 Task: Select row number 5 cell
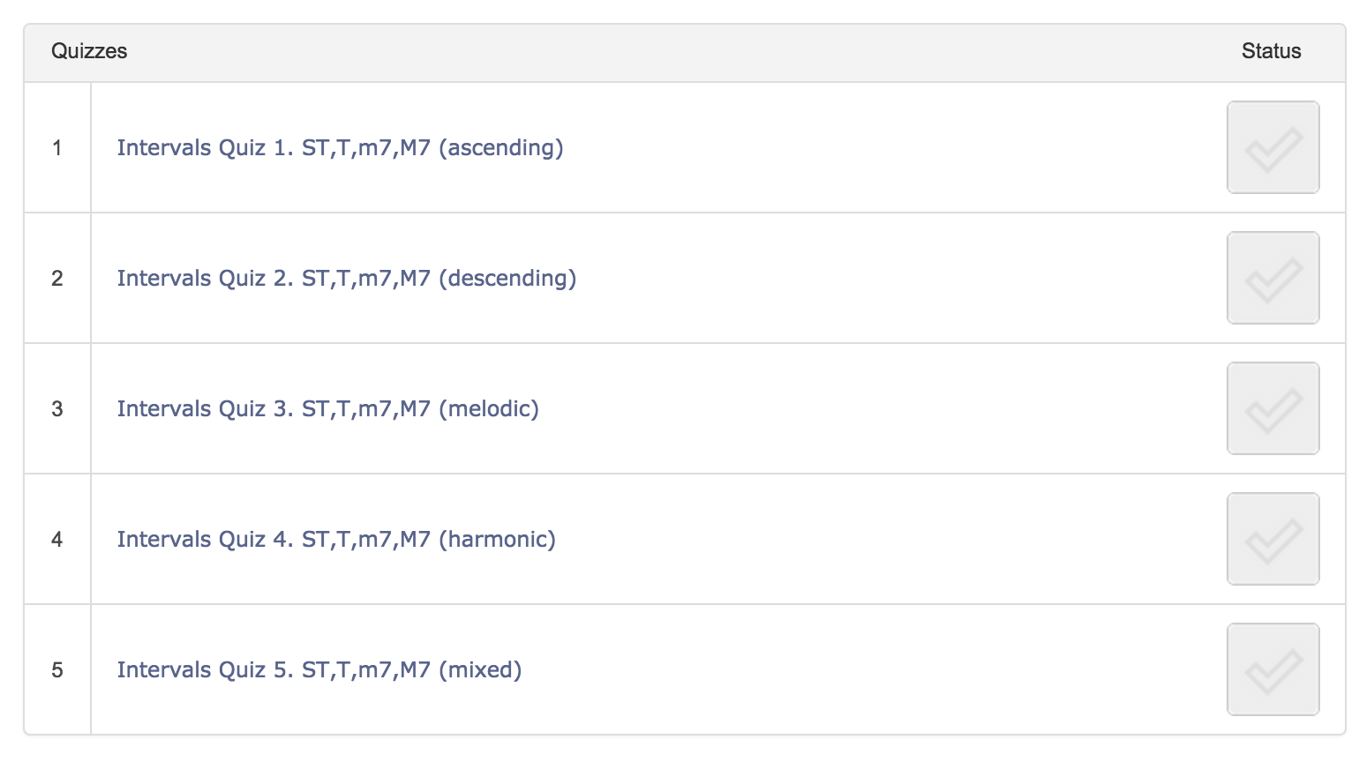(x=57, y=669)
